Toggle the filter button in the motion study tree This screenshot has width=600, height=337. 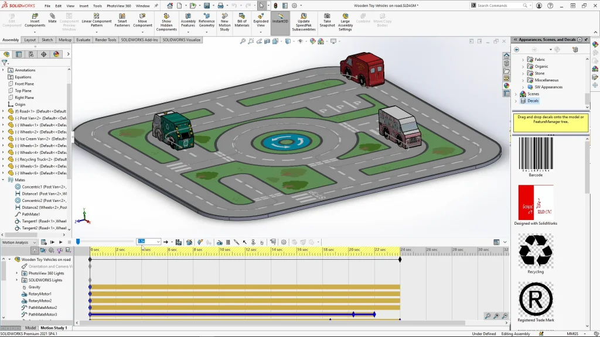(x=35, y=250)
